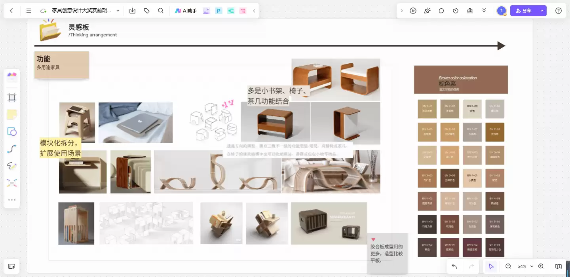Expand the Share button dropdown arrow
Image resolution: width=570 pixels, height=277 pixels.
(x=542, y=11)
